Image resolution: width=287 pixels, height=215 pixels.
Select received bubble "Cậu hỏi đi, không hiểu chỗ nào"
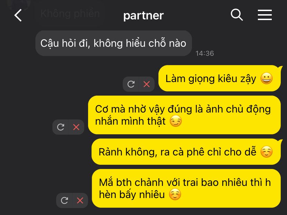pyautogui.click(x=113, y=43)
